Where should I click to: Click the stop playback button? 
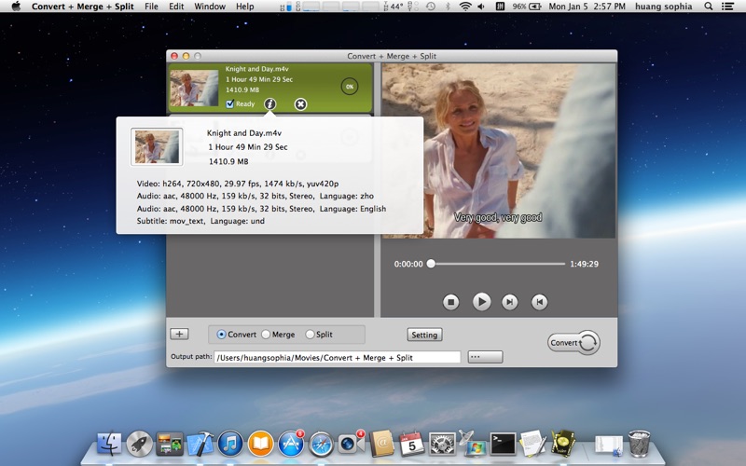pos(450,302)
